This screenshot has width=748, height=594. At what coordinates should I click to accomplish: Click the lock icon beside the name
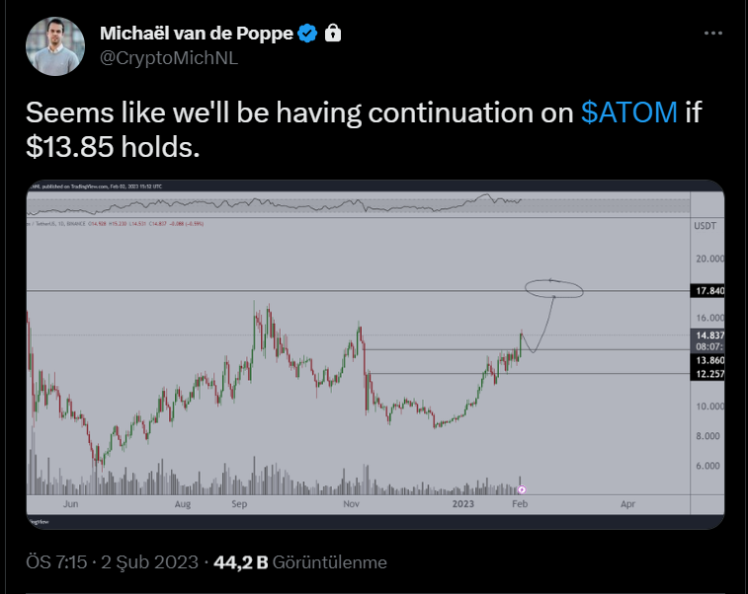333,34
